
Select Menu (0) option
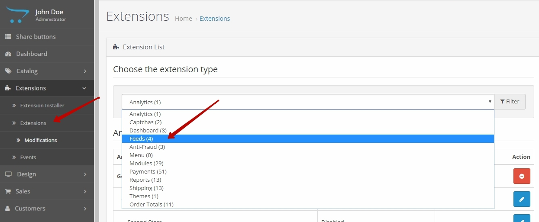308,155
